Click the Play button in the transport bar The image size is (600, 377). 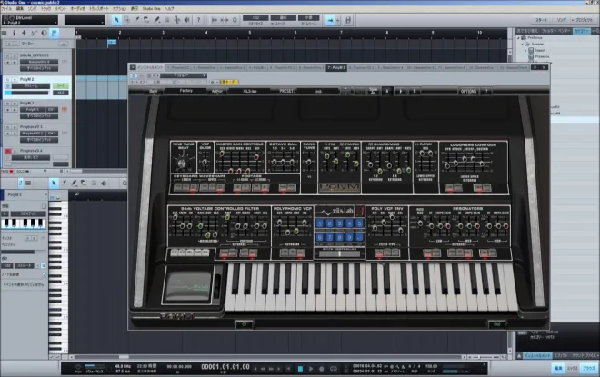tap(311, 369)
